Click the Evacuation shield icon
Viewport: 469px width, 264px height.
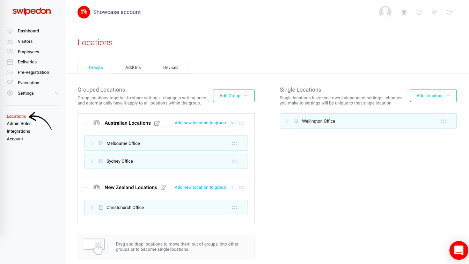(x=10, y=83)
